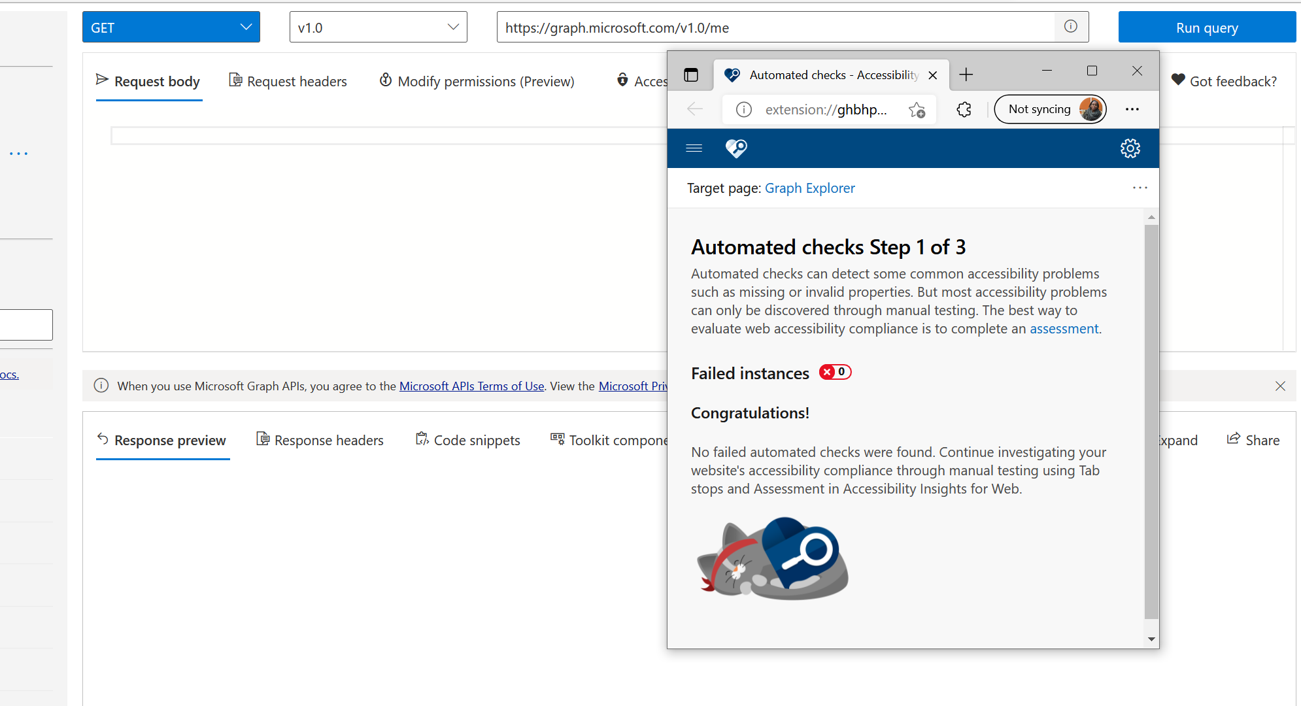
Task: Add this page to favorites star
Action: (x=917, y=110)
